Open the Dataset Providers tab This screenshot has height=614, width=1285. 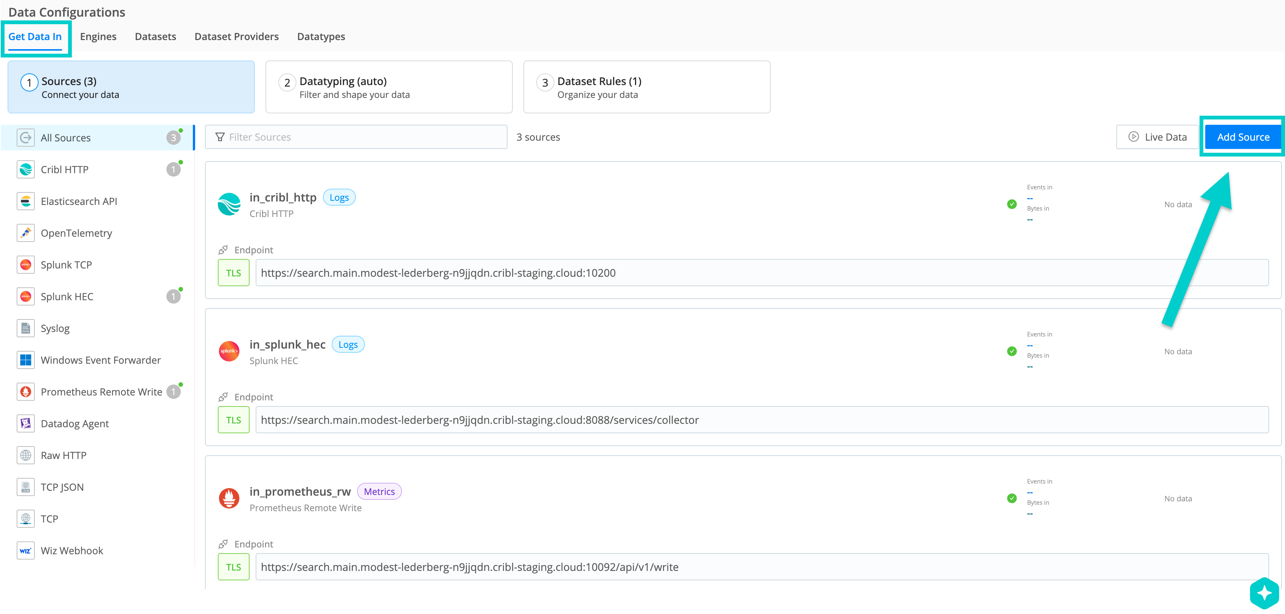[x=236, y=36]
